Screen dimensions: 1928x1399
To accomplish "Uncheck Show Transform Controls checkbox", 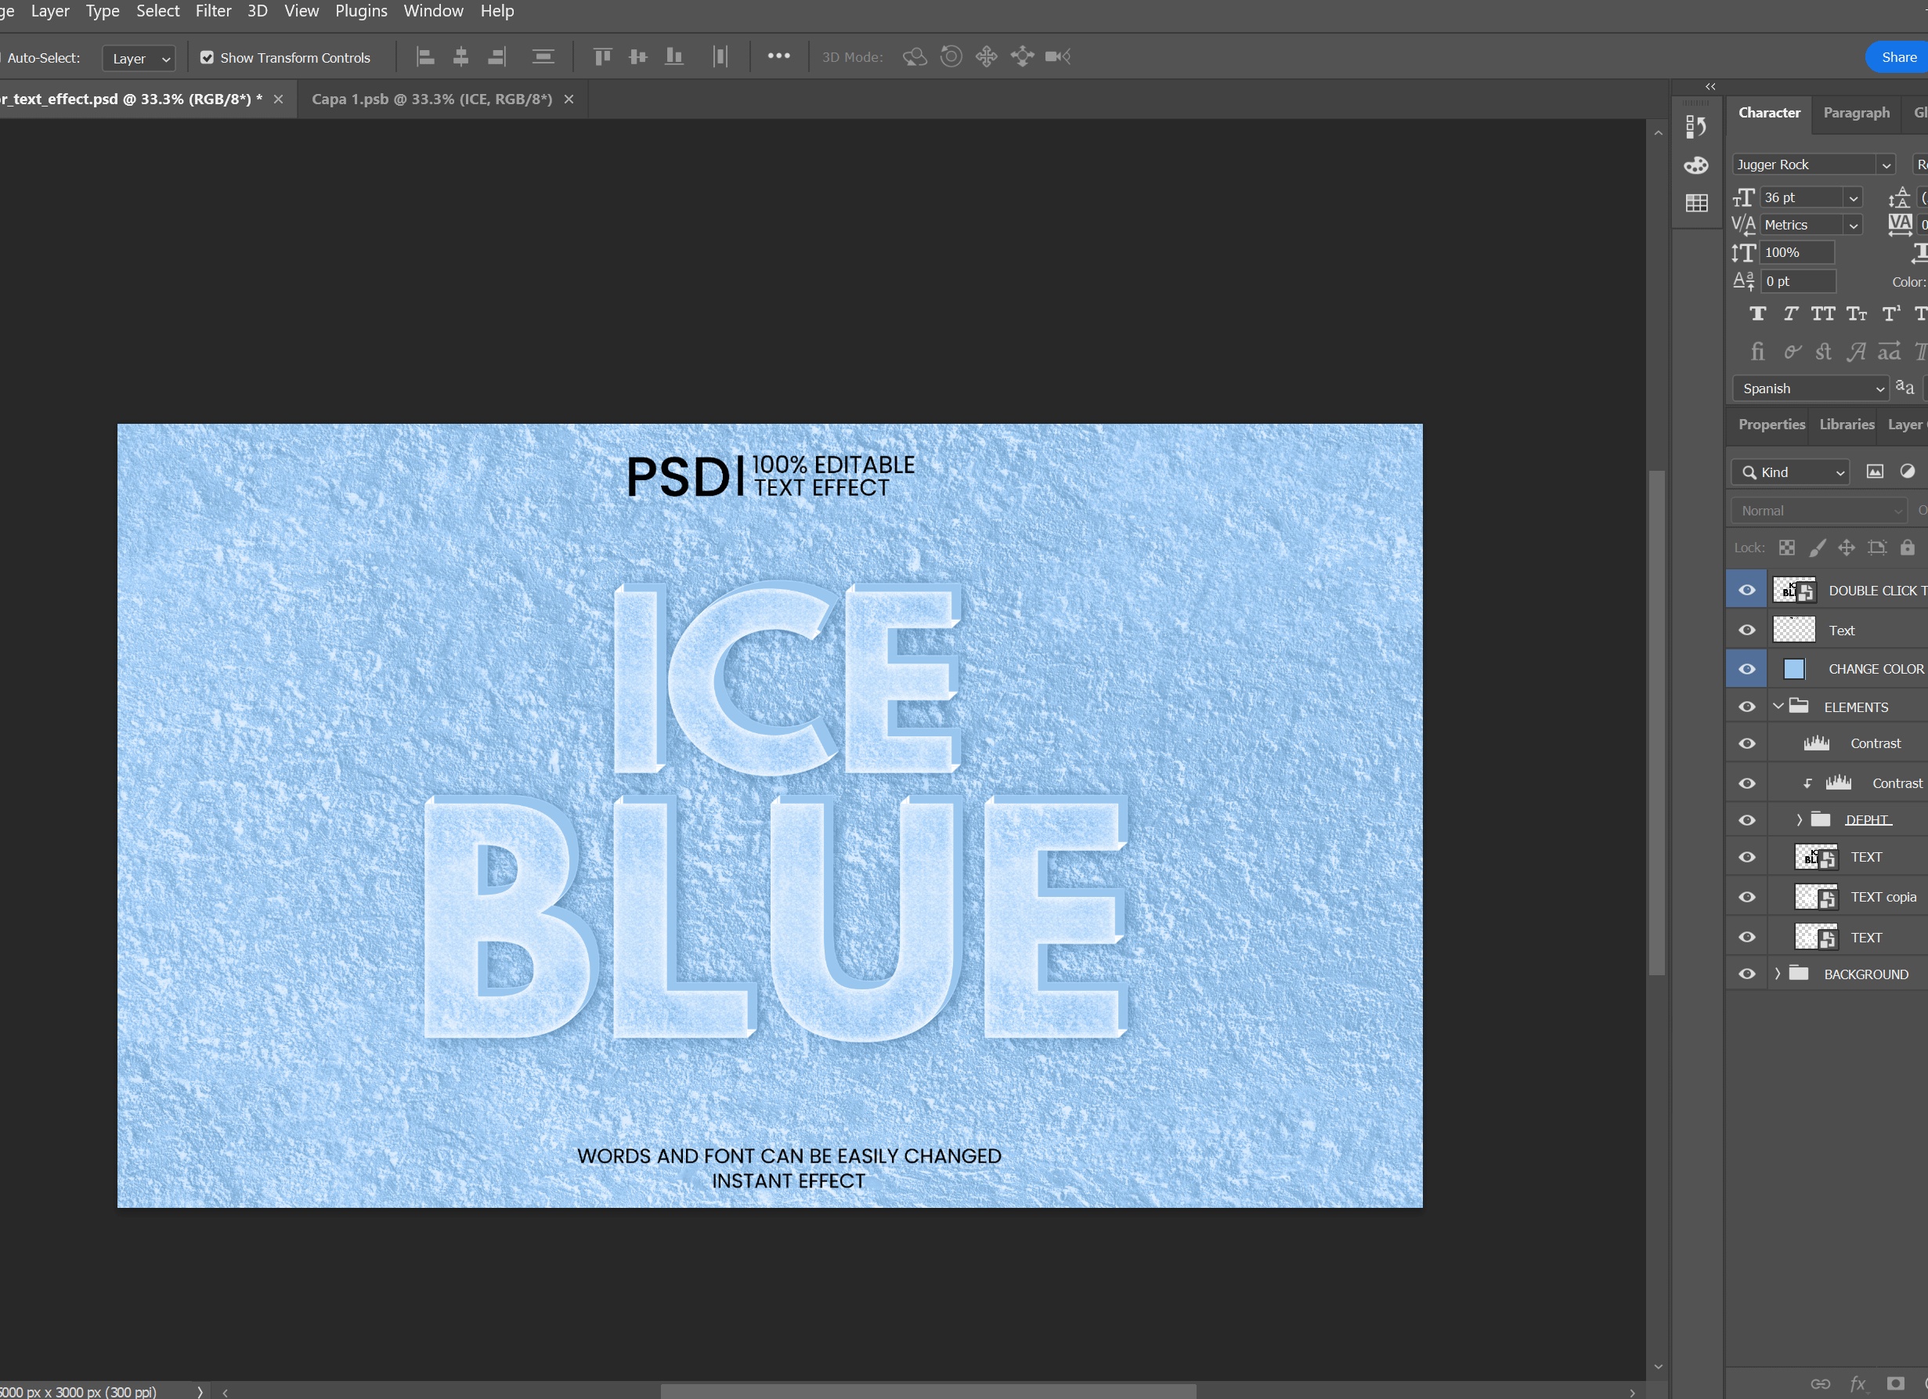I will click(x=207, y=58).
